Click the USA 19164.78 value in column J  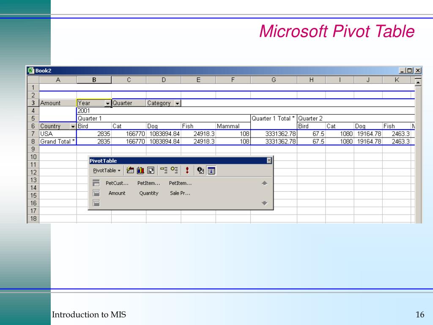click(x=368, y=134)
